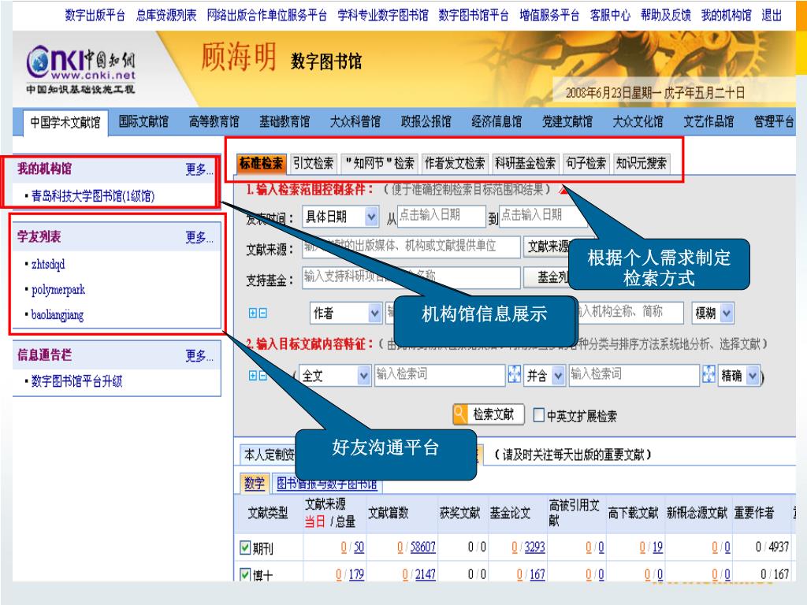Click expansion icon after first 输入检索词 field
Image resolution: width=807 pixels, height=605 pixels.
514,374
